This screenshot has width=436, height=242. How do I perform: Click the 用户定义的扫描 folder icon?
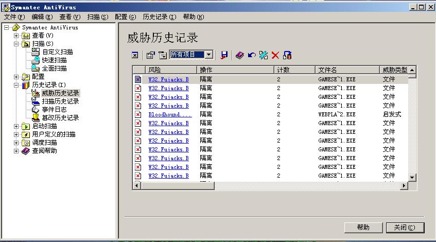click(26, 134)
